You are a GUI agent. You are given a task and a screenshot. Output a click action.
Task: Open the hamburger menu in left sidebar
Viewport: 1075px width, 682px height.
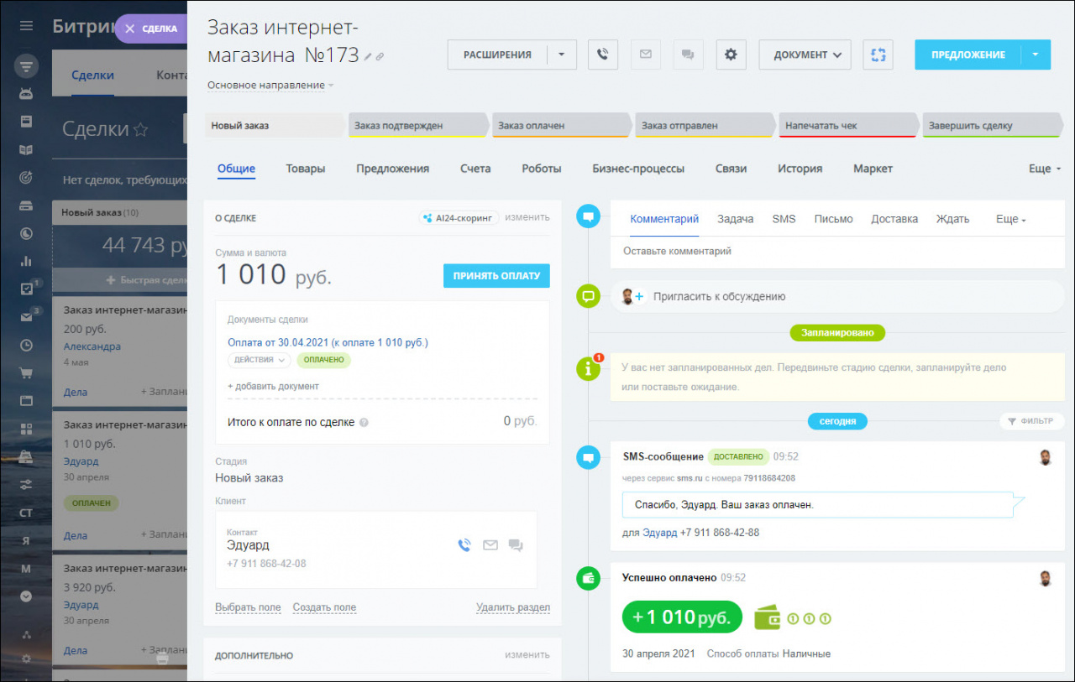(26, 26)
